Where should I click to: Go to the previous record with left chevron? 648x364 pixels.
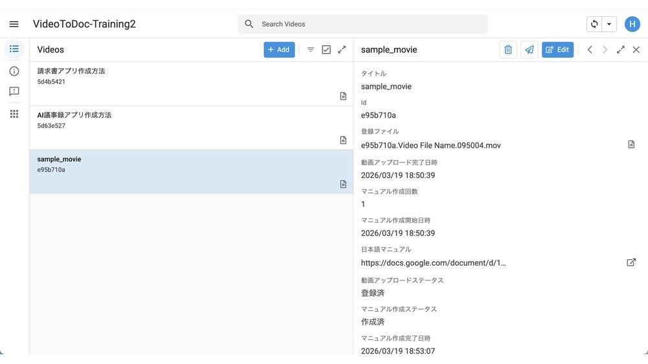(590, 50)
